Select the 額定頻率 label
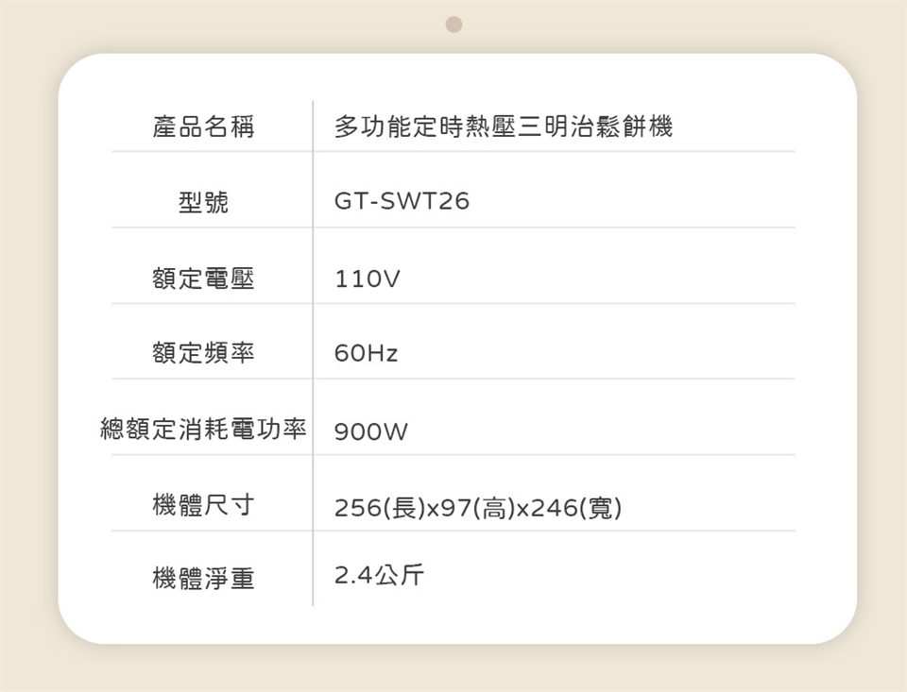The height and width of the screenshot is (692, 907). [x=203, y=354]
